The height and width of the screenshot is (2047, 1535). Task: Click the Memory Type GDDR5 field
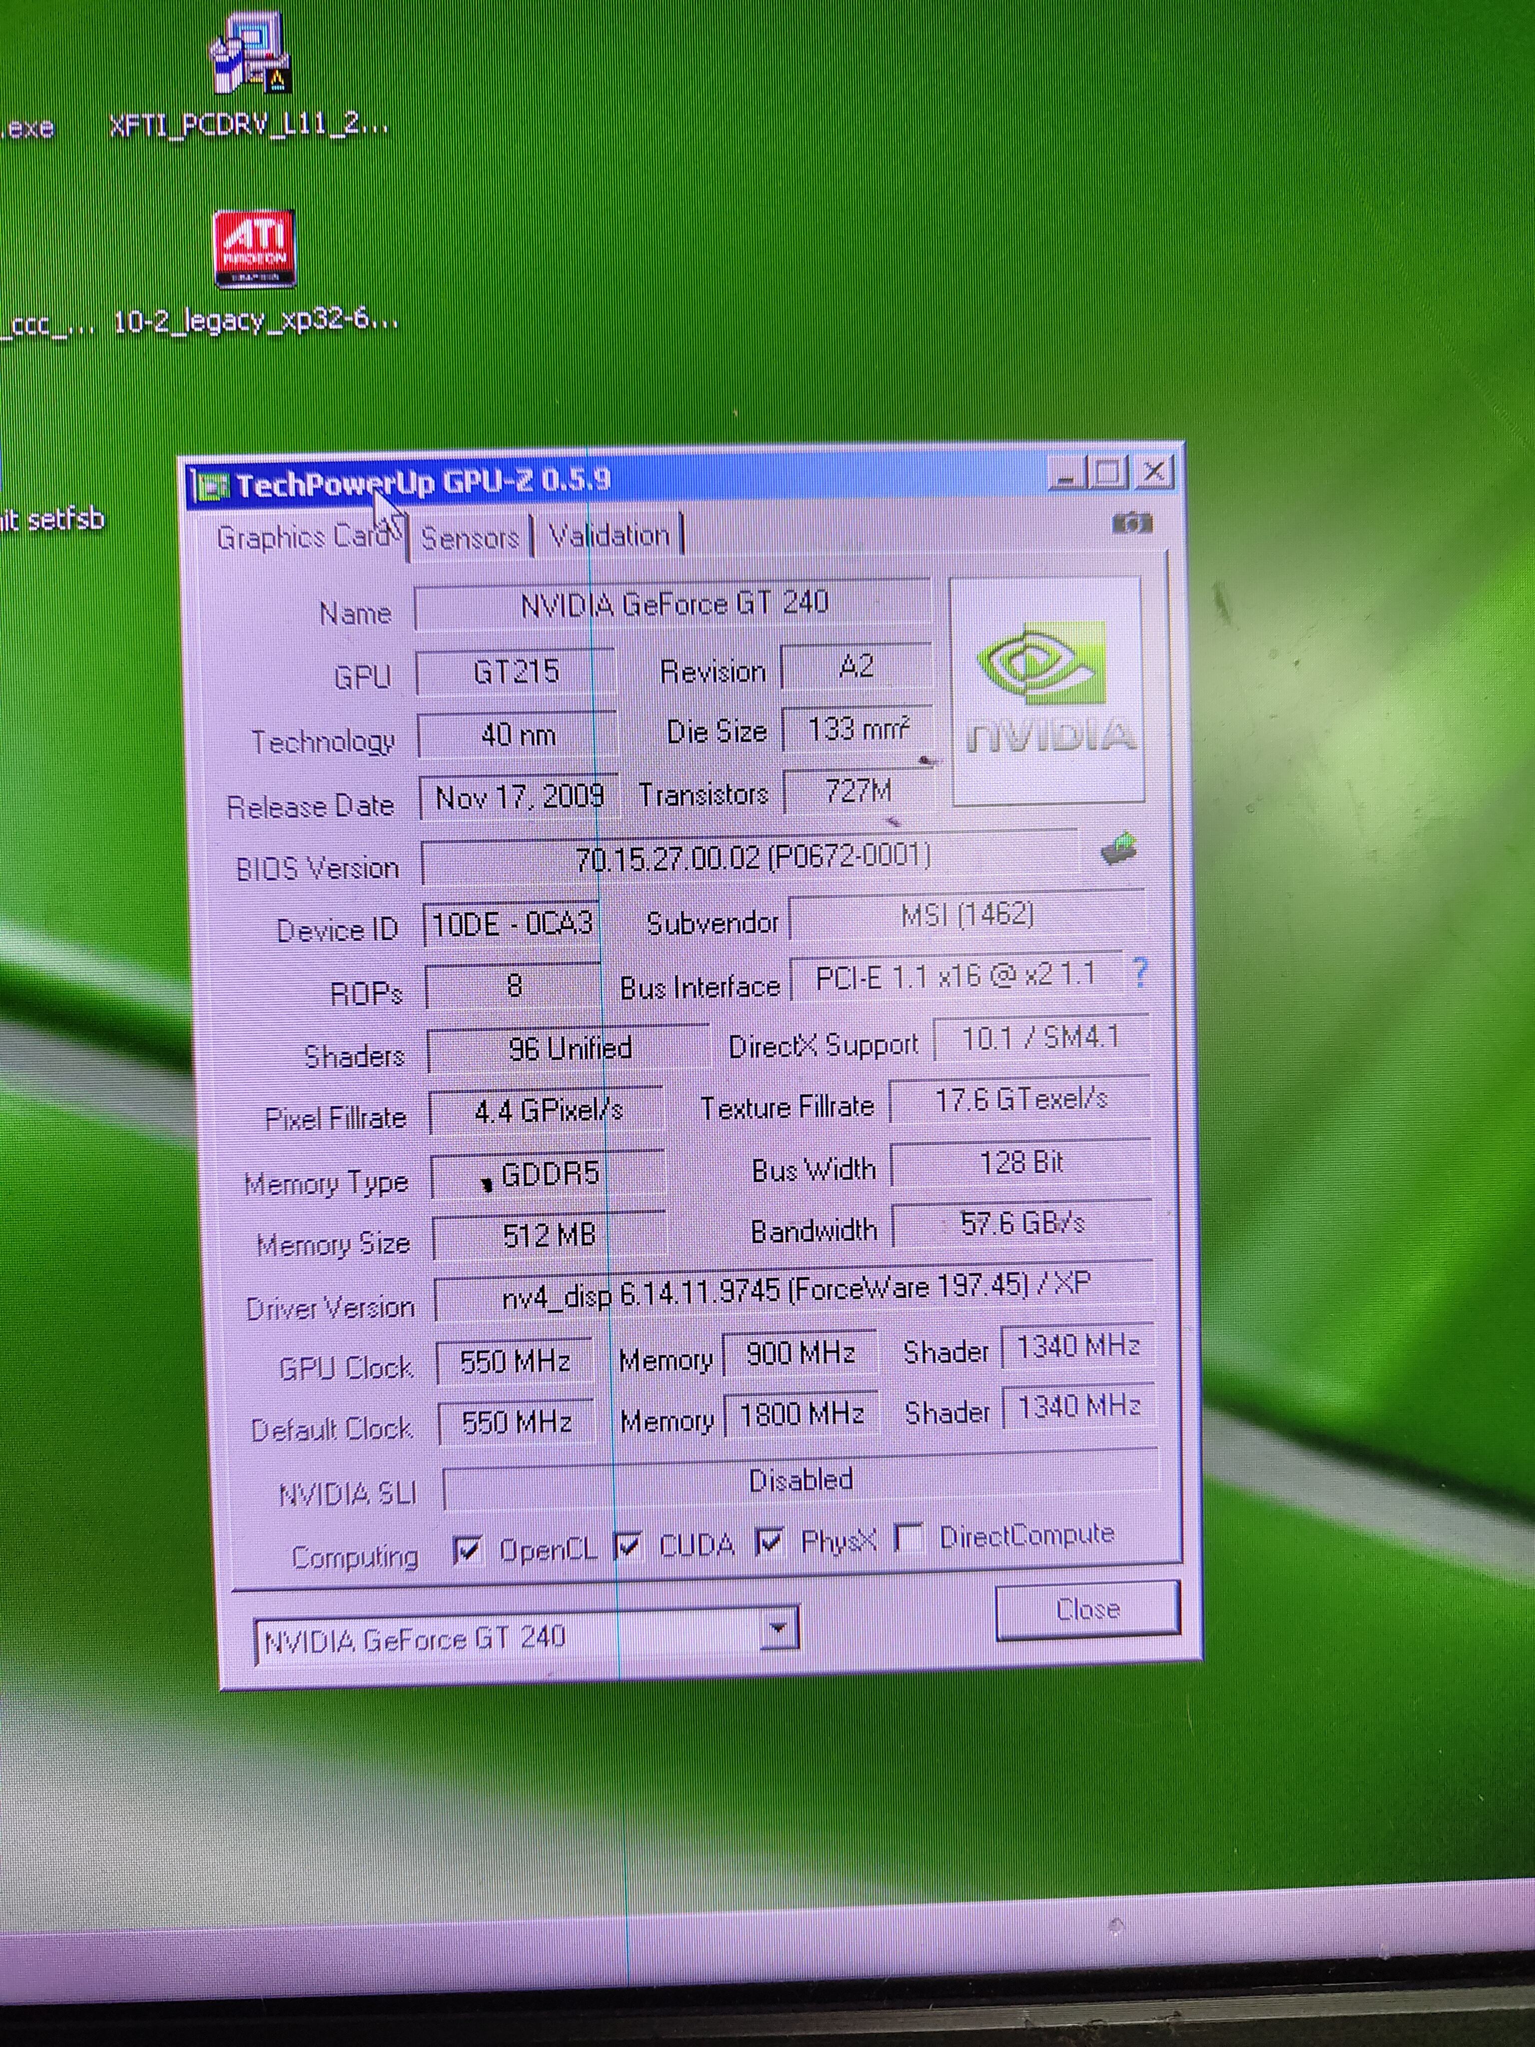549,1173
